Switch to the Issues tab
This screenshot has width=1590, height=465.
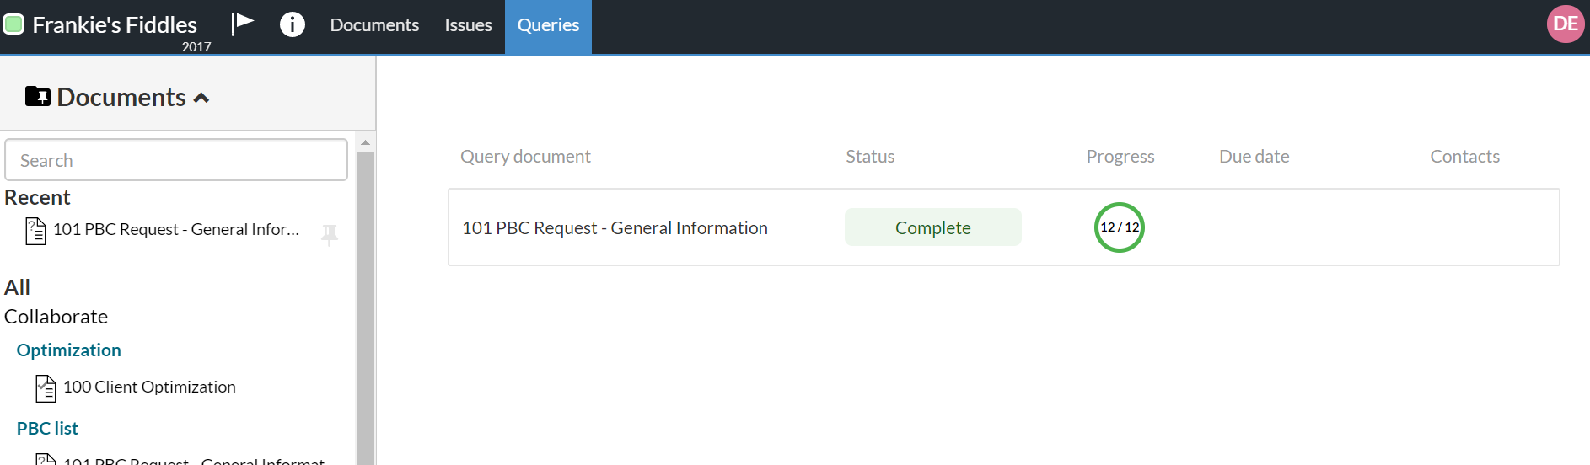pos(468,25)
